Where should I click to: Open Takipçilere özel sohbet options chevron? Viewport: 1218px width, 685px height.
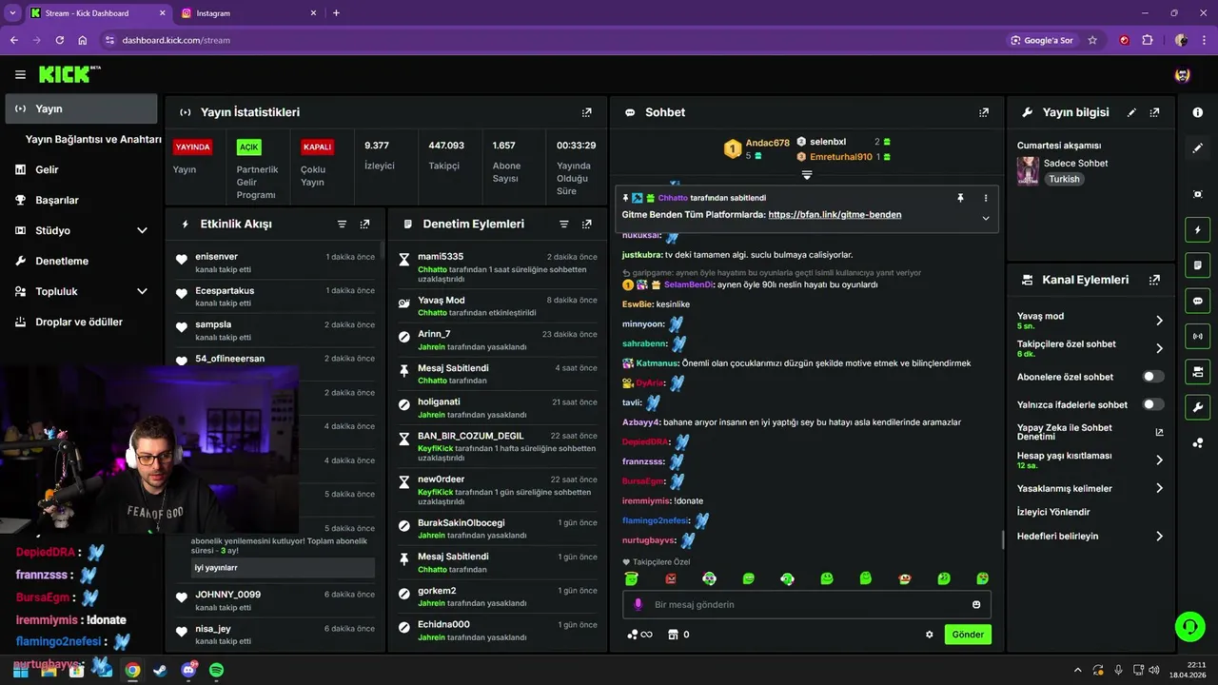coord(1159,348)
